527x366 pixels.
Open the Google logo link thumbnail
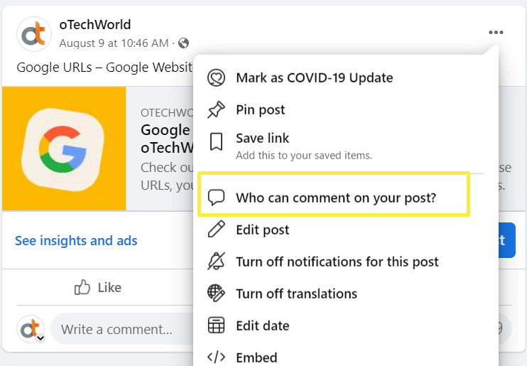[64, 149]
